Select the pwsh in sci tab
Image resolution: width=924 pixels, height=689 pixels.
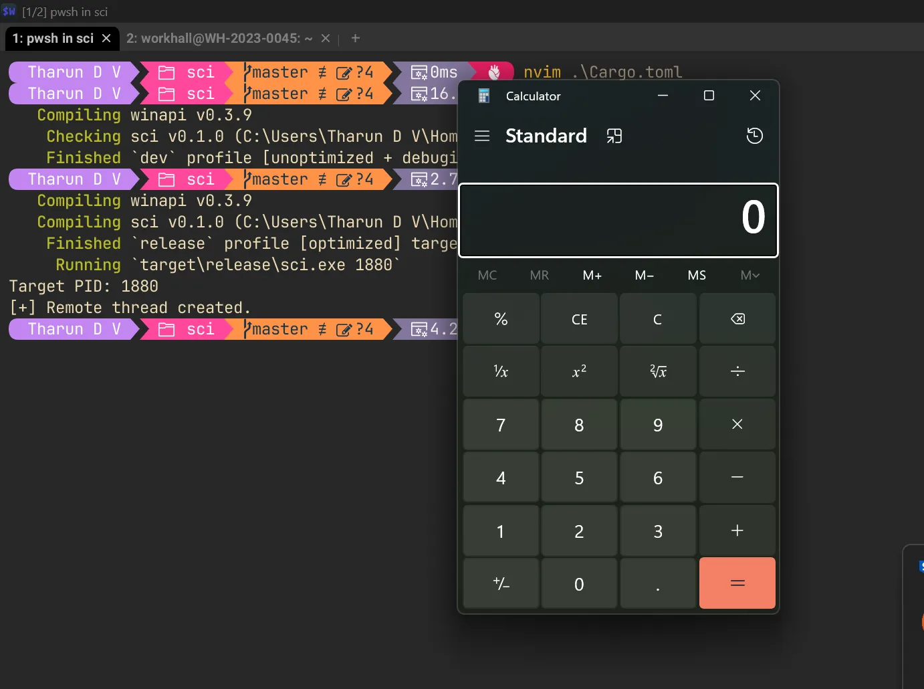pyautogui.click(x=53, y=39)
